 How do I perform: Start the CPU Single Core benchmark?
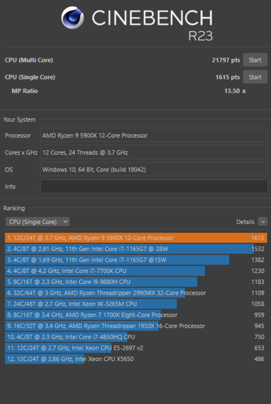[x=255, y=77]
